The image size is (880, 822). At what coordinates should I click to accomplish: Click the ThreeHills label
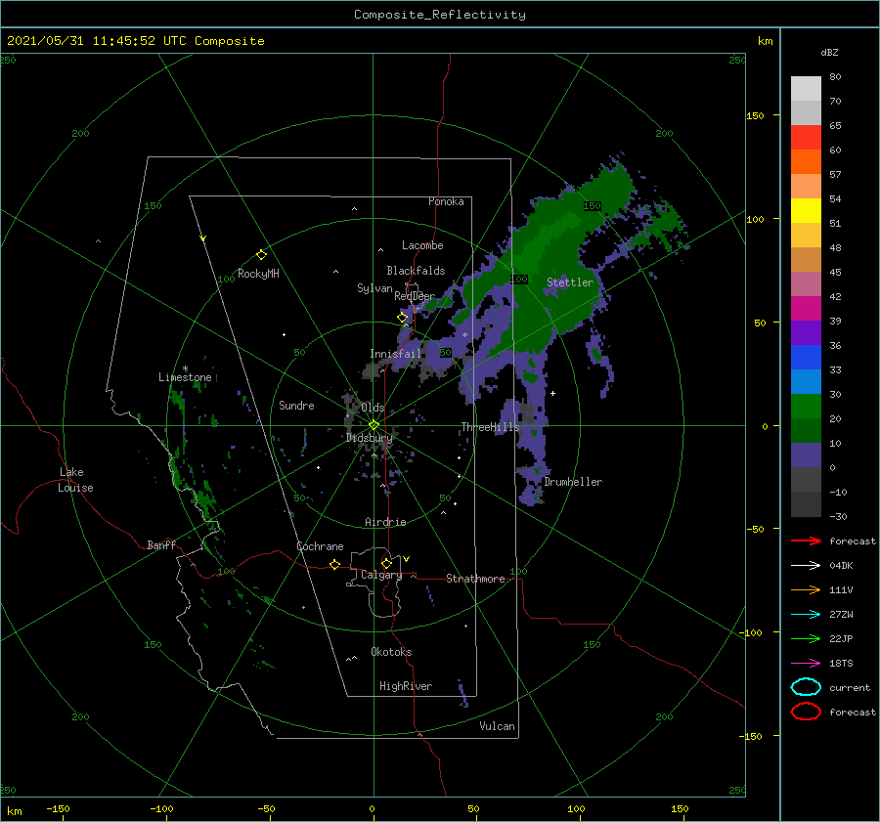coord(491,427)
